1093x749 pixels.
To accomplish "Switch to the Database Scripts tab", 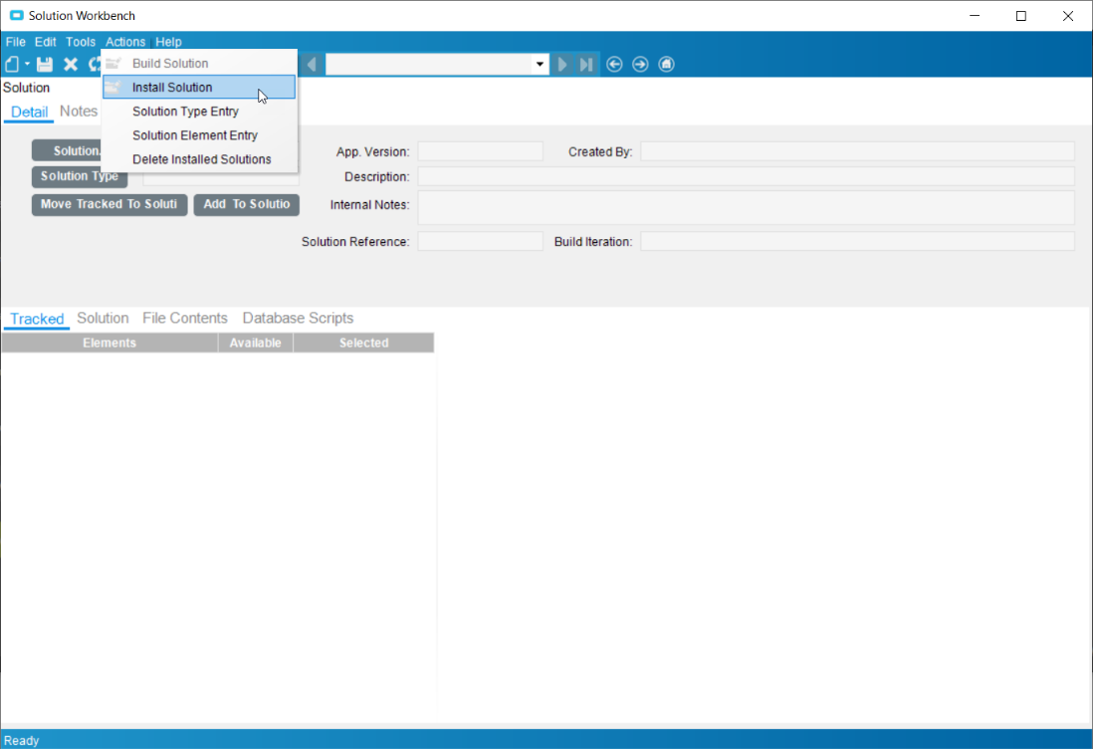I will [298, 319].
